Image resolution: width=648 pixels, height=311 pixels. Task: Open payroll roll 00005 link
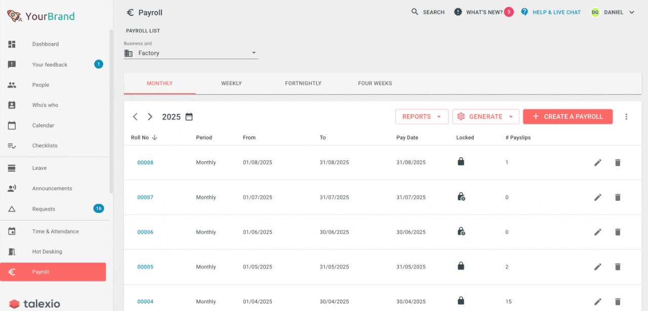pyautogui.click(x=145, y=267)
